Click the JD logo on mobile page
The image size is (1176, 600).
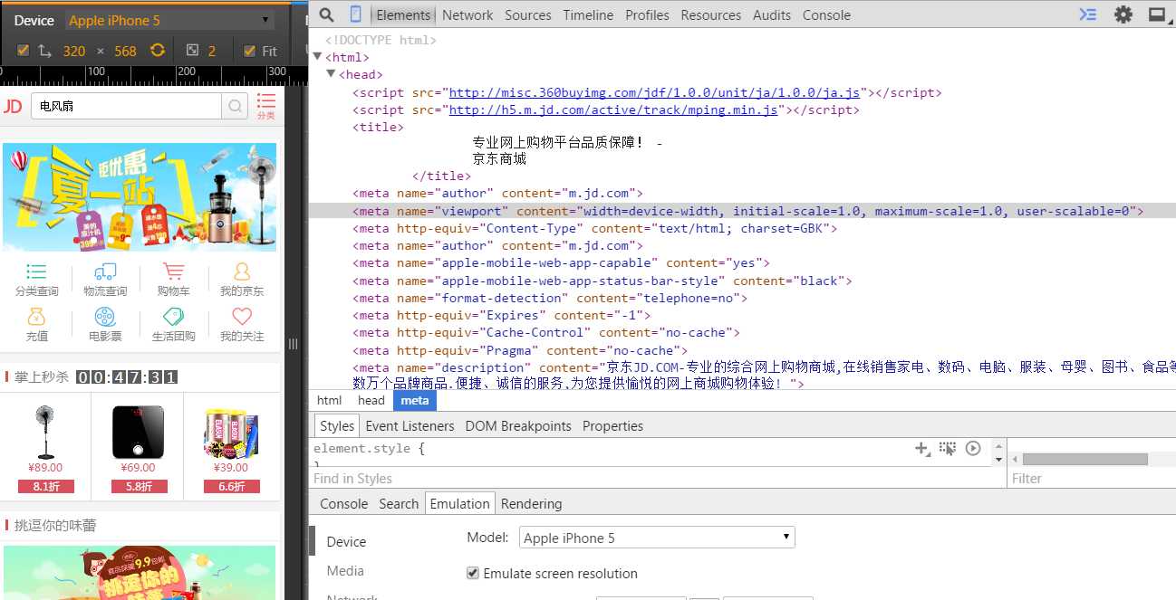pyautogui.click(x=13, y=106)
